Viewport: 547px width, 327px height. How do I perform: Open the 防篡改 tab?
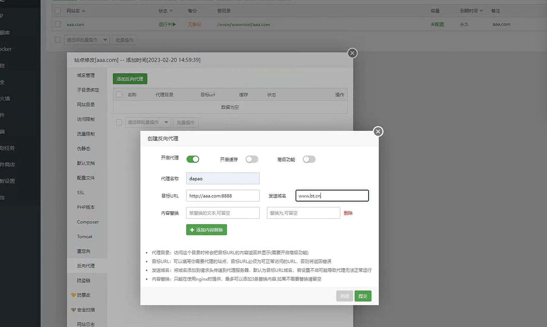click(x=83, y=295)
